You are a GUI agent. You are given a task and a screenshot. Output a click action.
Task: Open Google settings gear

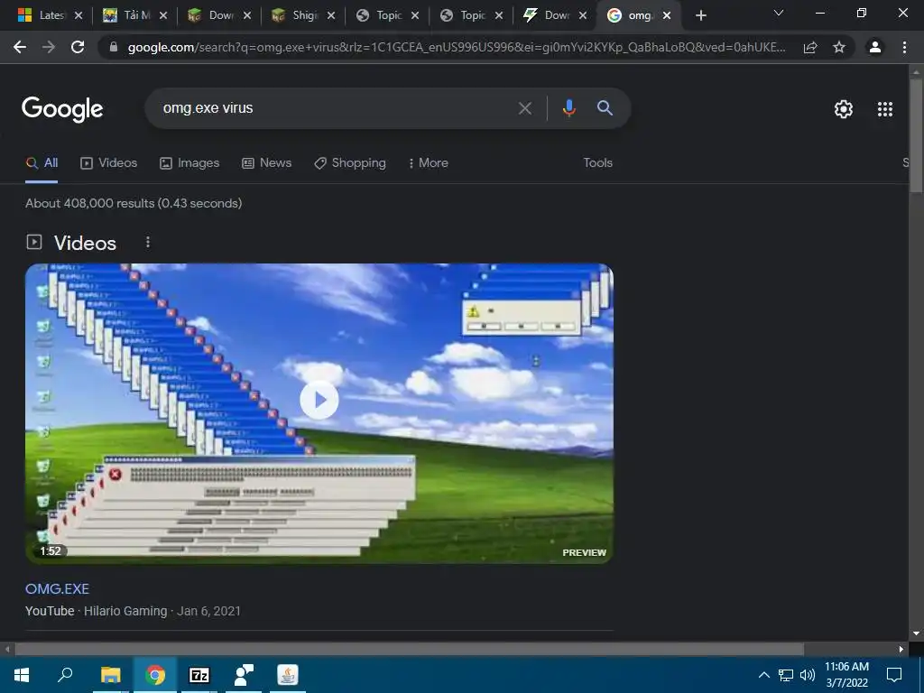tap(844, 109)
